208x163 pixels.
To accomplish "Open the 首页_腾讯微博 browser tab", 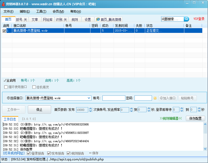I will click(109, 20).
